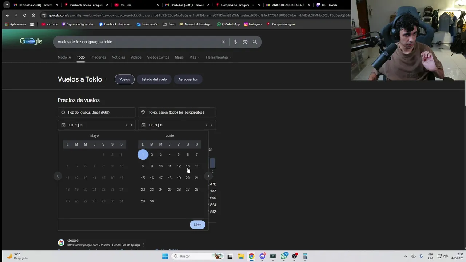Click Google search query input

click(x=138, y=42)
